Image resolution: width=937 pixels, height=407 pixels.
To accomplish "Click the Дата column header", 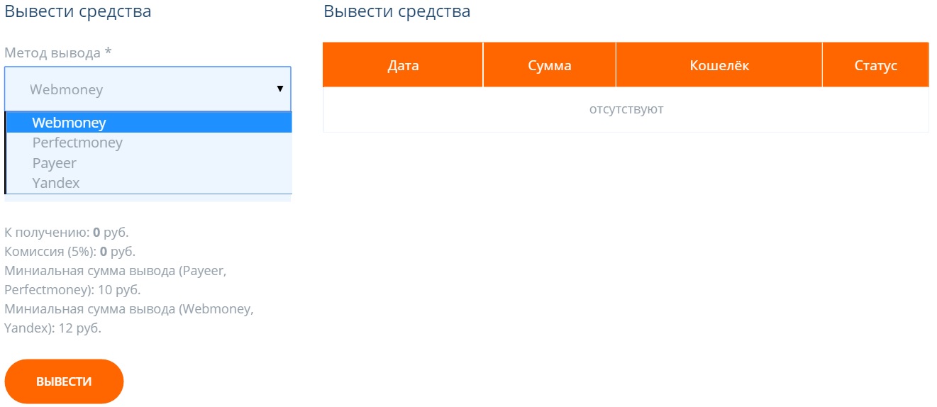I will [x=403, y=65].
